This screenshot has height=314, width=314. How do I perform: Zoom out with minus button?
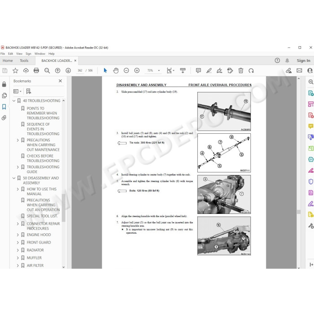click(126, 70)
